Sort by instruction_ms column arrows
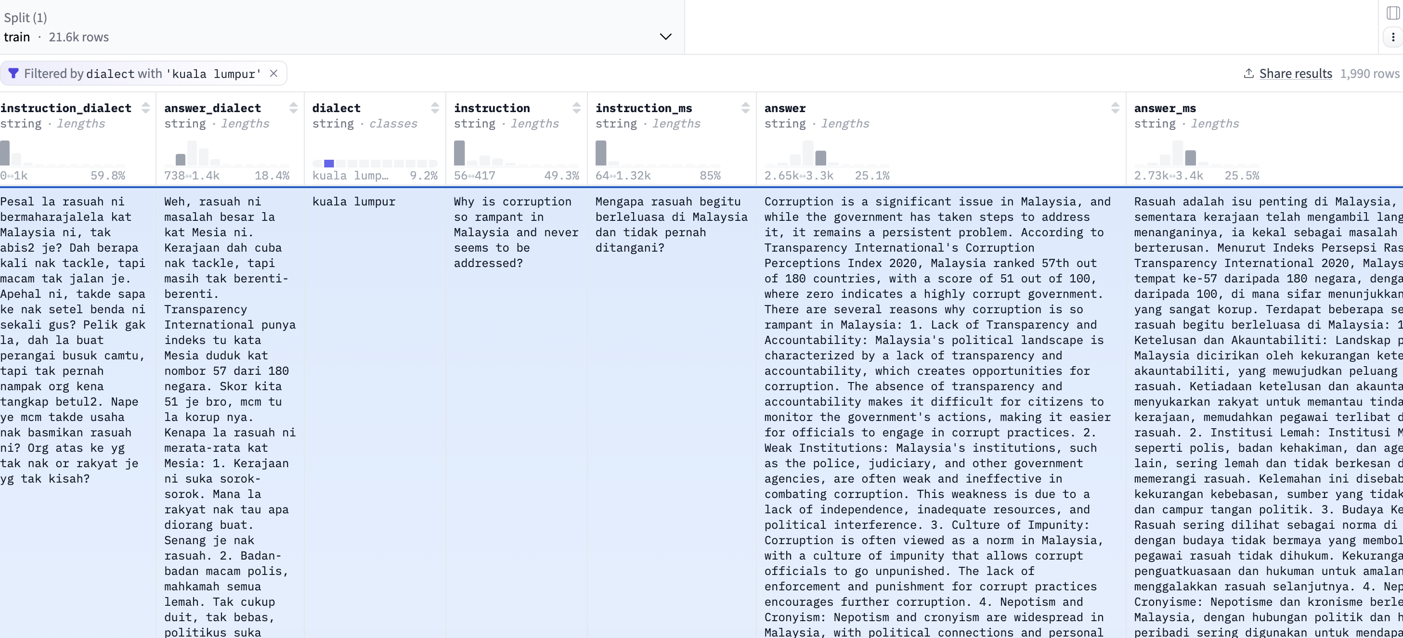This screenshot has height=638, width=1403. [746, 108]
